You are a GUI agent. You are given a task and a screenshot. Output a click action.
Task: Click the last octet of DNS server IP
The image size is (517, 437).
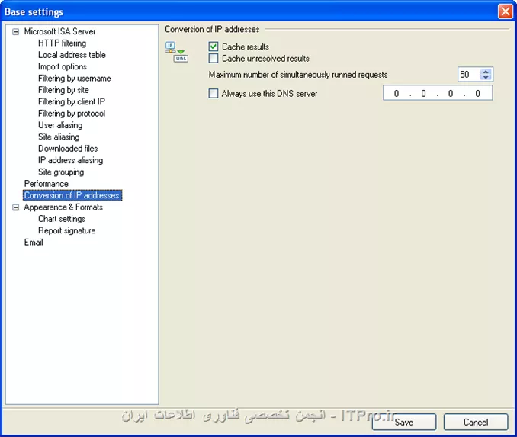pos(477,94)
